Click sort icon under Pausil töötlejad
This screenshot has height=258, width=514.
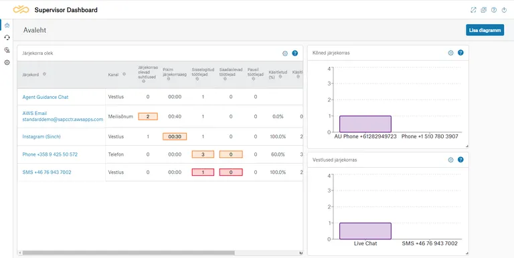click(x=254, y=79)
